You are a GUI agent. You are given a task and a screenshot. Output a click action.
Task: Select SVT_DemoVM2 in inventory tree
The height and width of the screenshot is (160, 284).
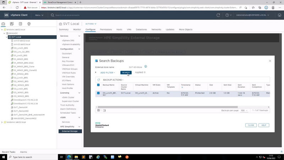[21, 111]
